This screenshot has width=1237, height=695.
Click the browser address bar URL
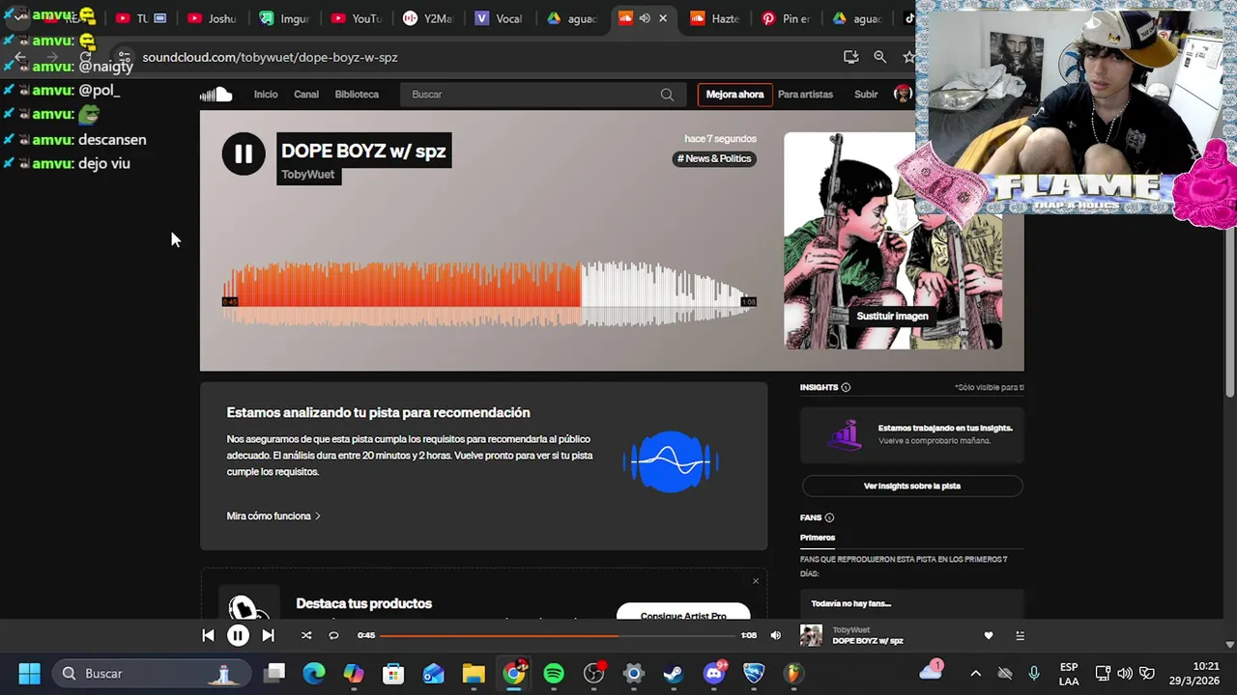(x=270, y=57)
